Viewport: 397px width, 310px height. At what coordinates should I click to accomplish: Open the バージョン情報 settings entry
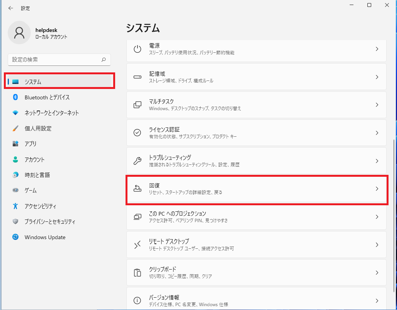256,298
